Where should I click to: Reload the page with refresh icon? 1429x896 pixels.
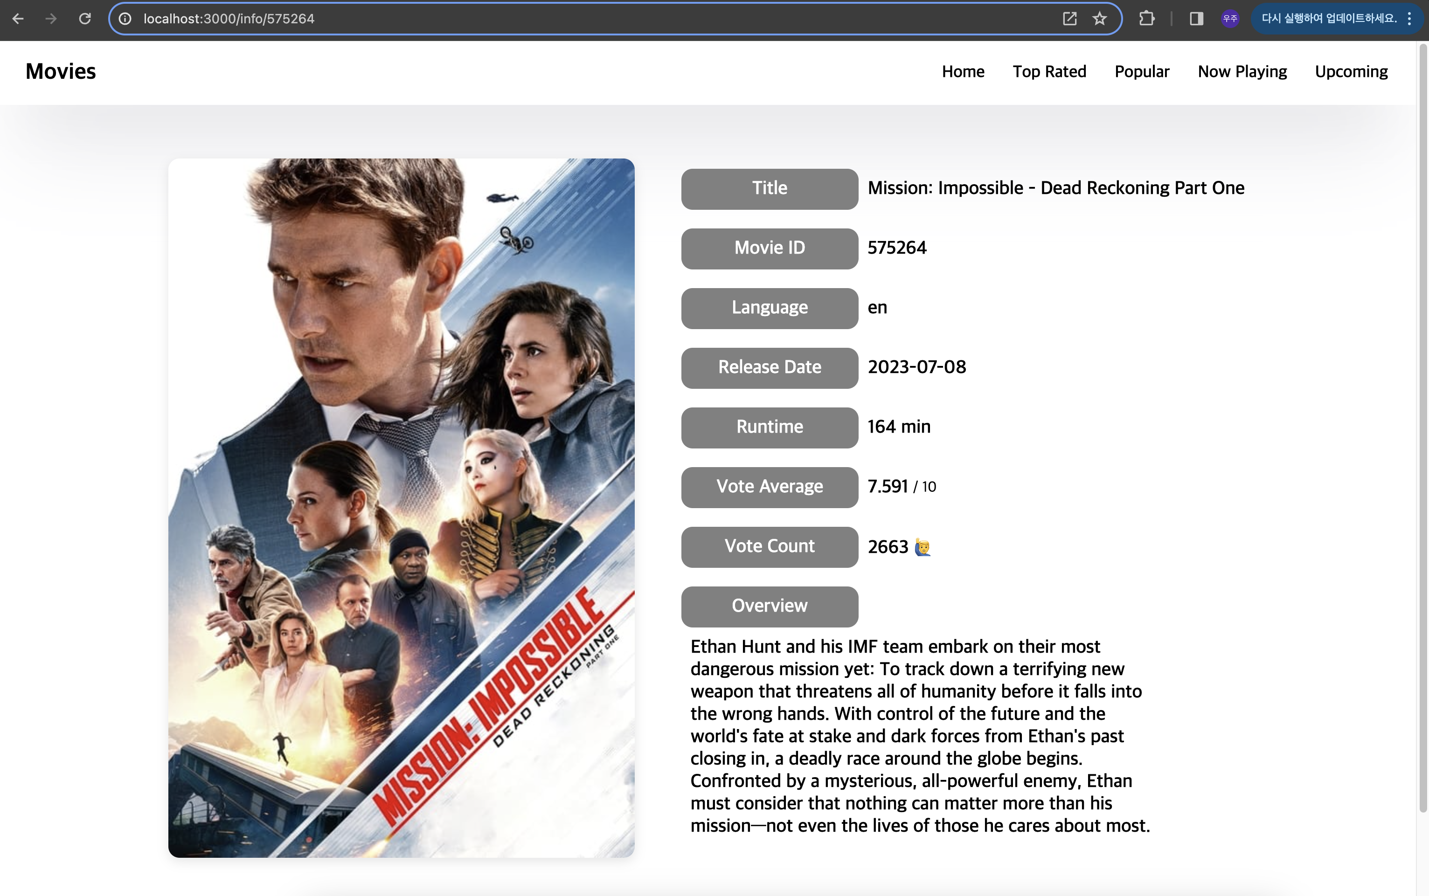[85, 19]
